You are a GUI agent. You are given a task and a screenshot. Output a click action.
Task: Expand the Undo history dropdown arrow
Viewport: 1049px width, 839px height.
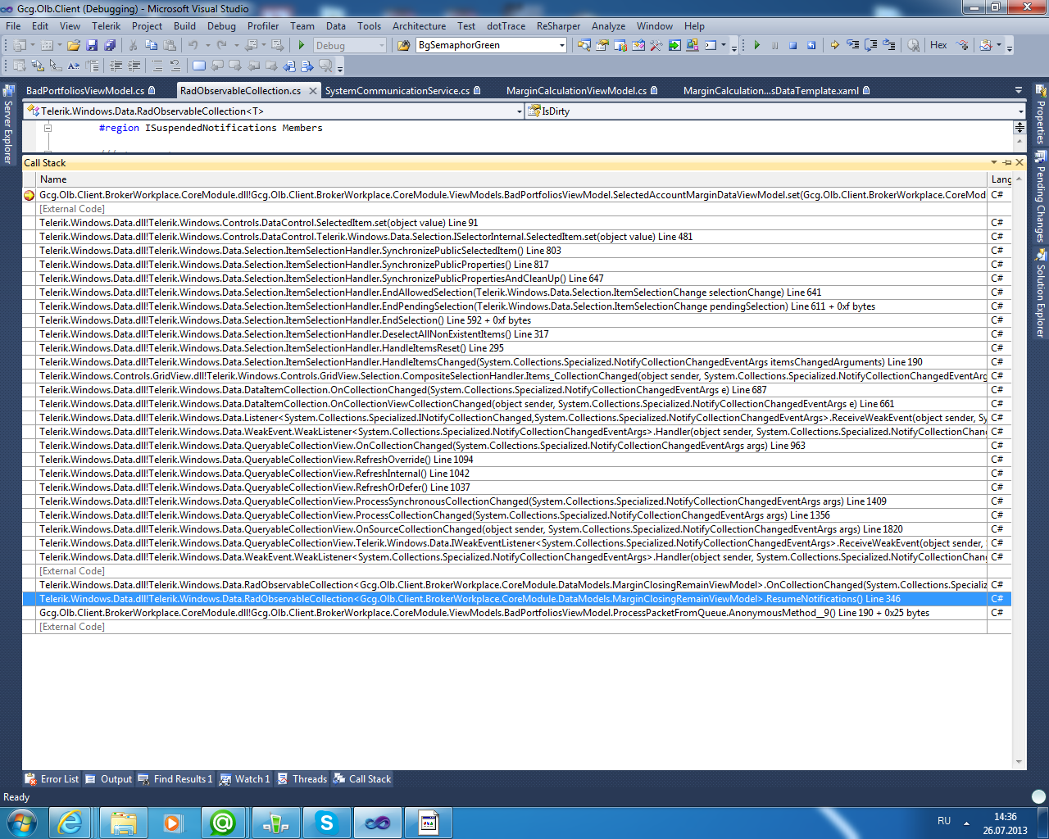207,46
